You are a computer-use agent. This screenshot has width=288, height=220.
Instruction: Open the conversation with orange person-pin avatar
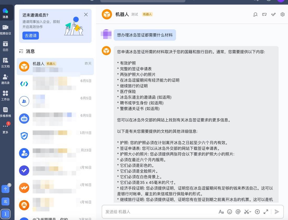point(55,205)
